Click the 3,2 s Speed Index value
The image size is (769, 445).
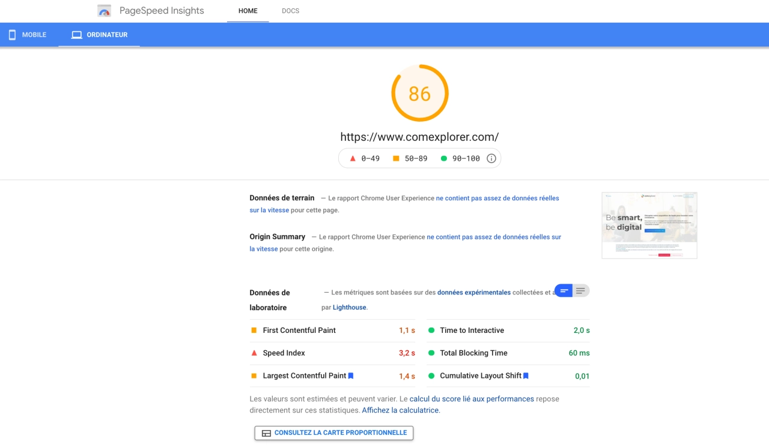click(407, 353)
